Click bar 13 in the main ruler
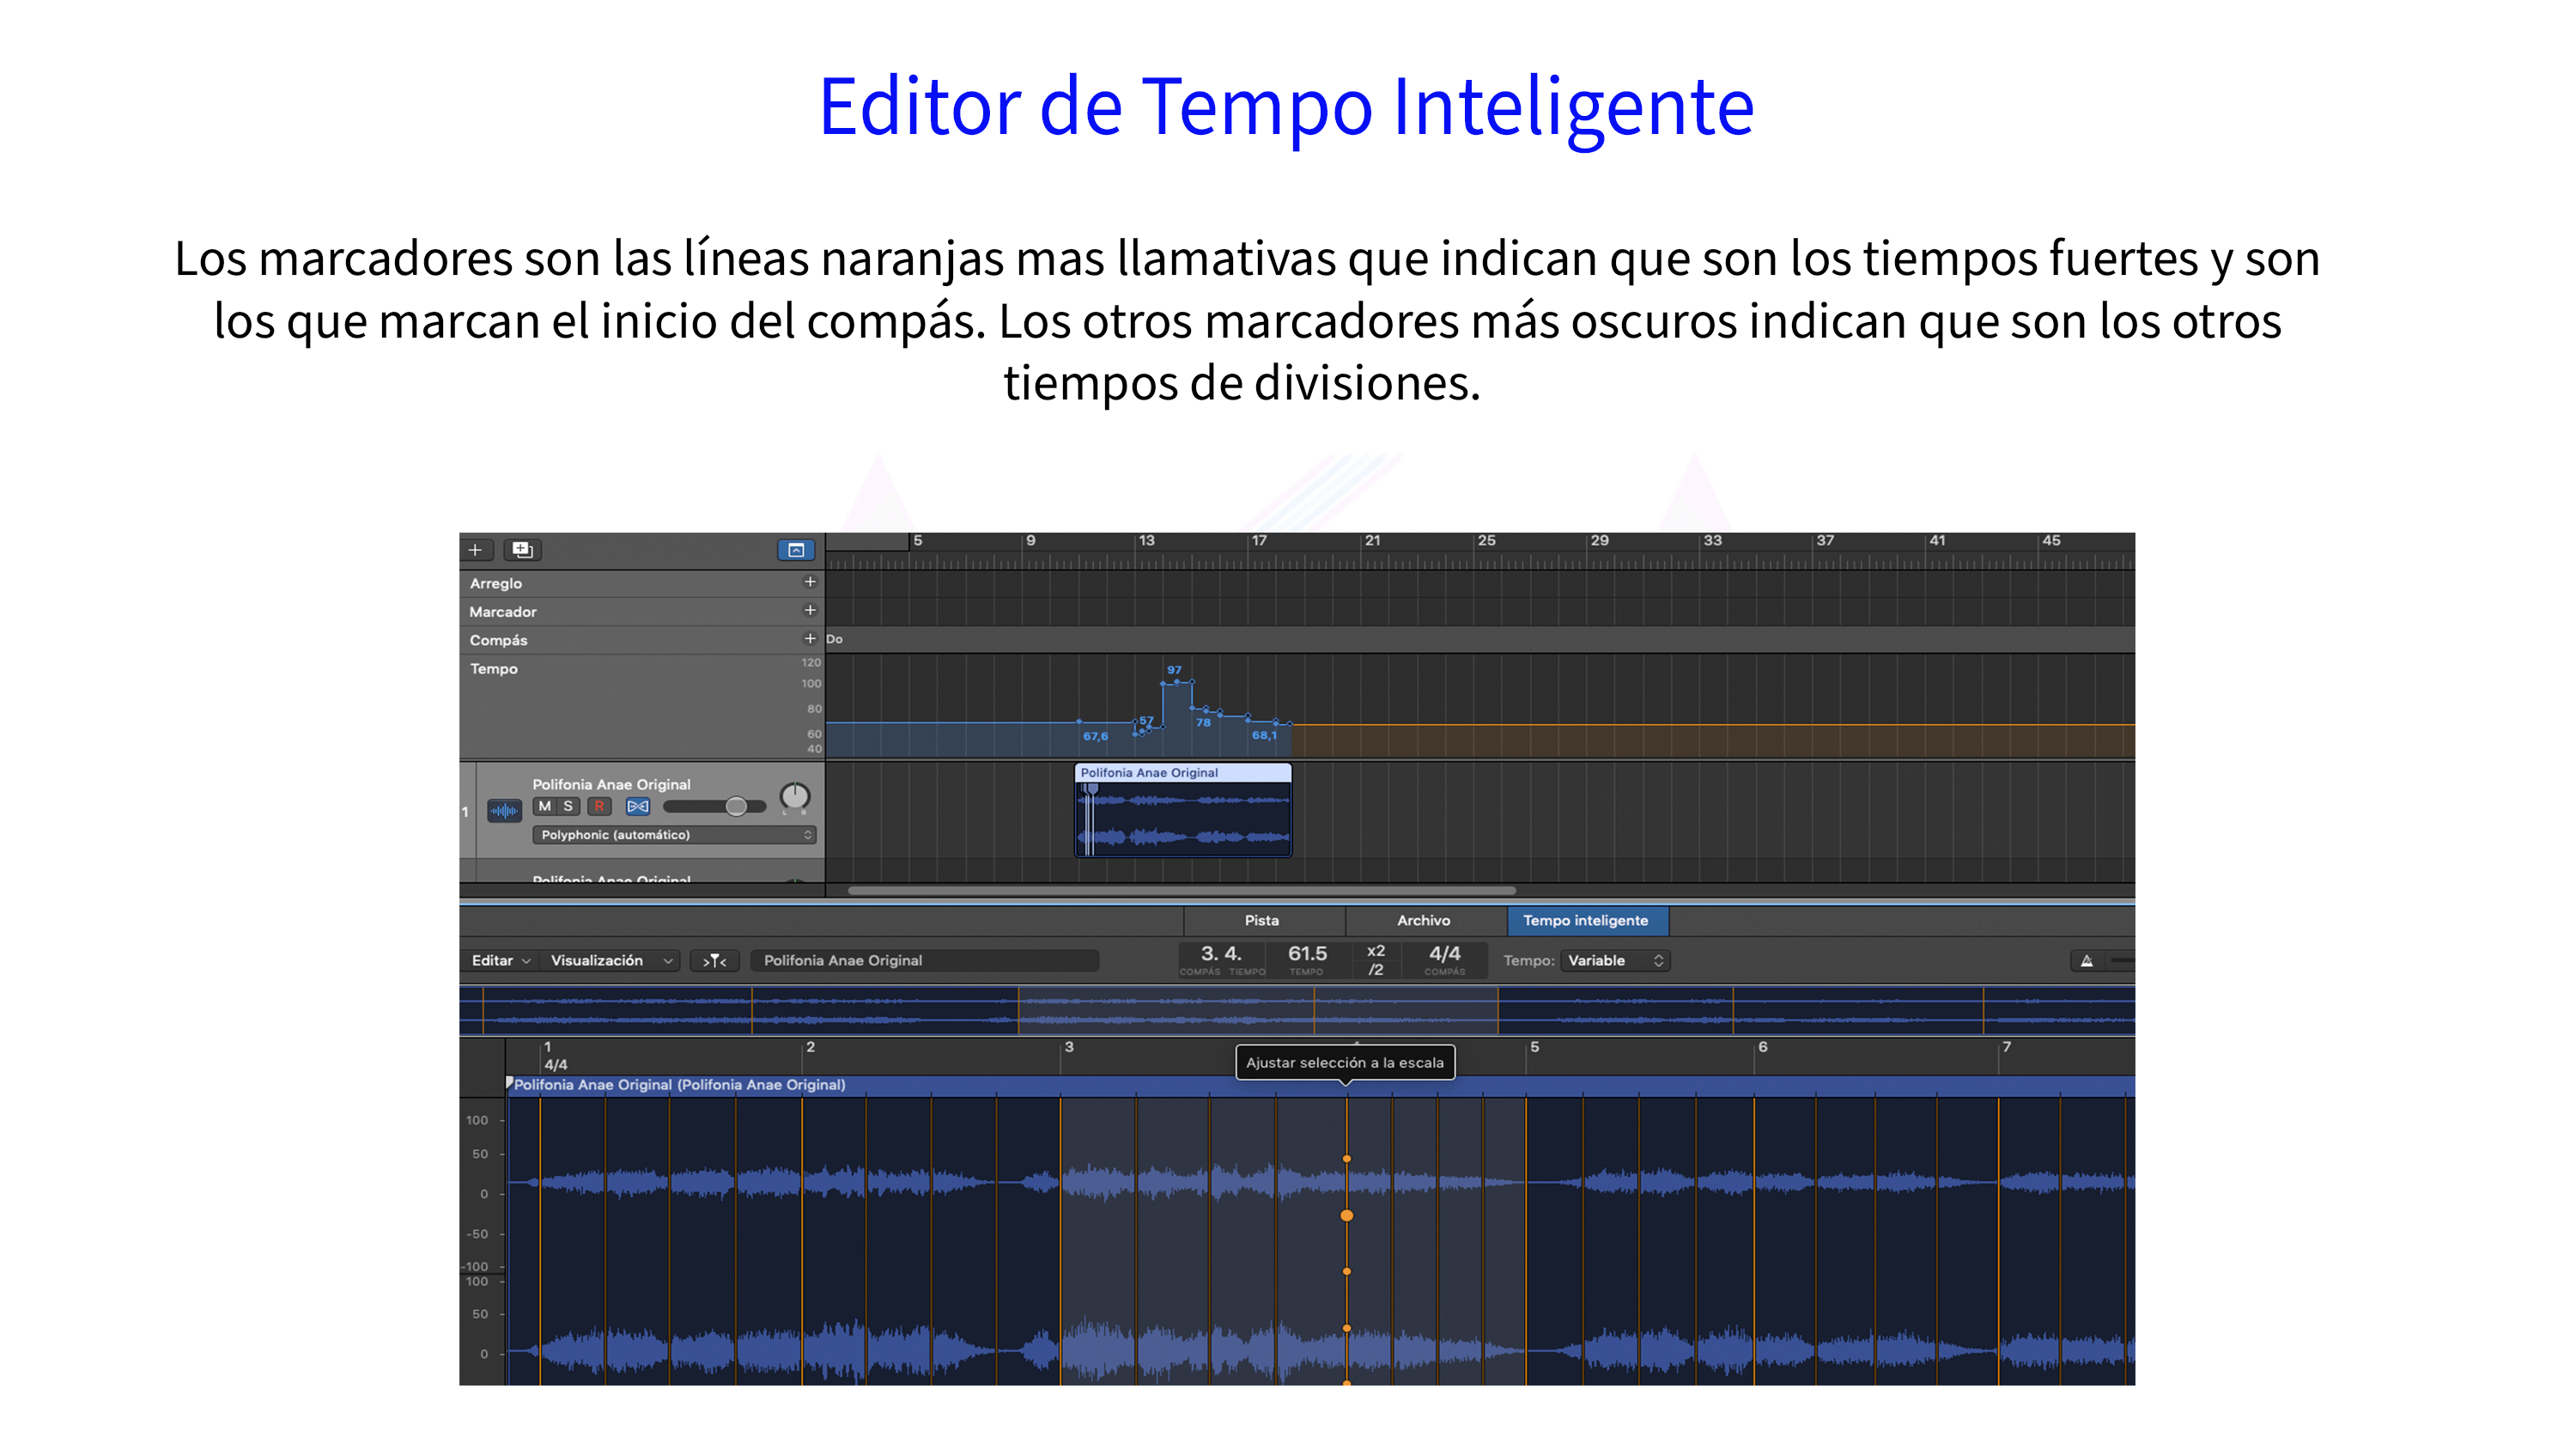 pyautogui.click(x=1146, y=540)
